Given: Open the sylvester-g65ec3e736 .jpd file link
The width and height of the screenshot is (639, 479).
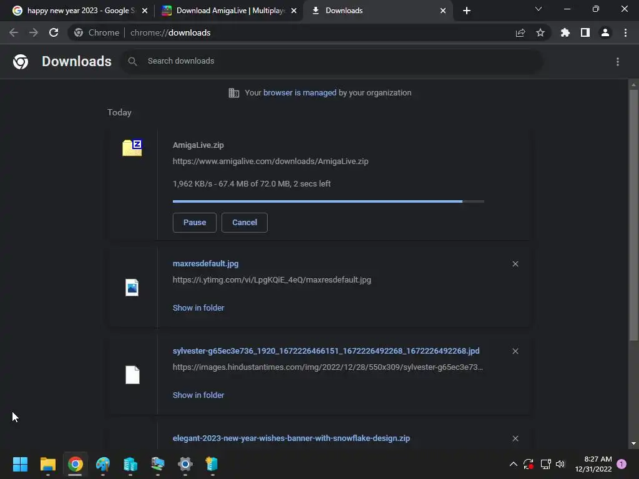Looking at the screenshot, I should click(x=326, y=351).
